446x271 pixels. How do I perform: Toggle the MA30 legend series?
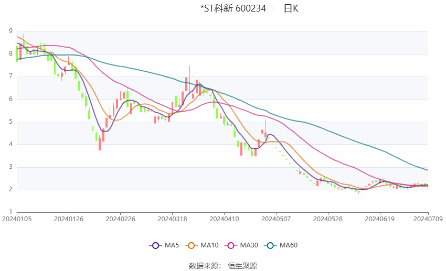click(241, 245)
